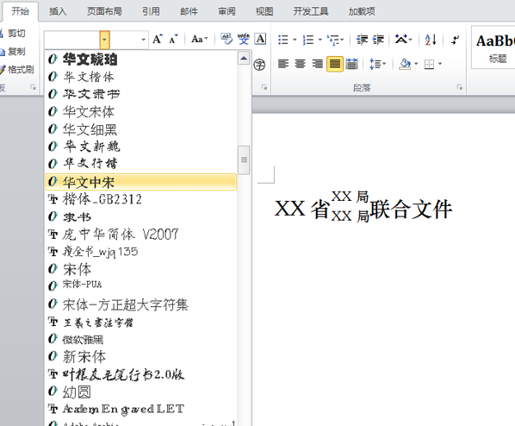The height and width of the screenshot is (426, 515).
Task: Open the 审阅 ribbon tab
Action: point(226,11)
